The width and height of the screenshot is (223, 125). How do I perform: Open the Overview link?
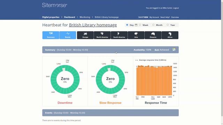pos(175,17)
